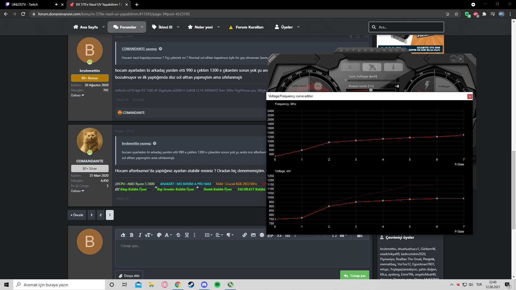Open the list options dropdown
516x290 pixels.
209,235
